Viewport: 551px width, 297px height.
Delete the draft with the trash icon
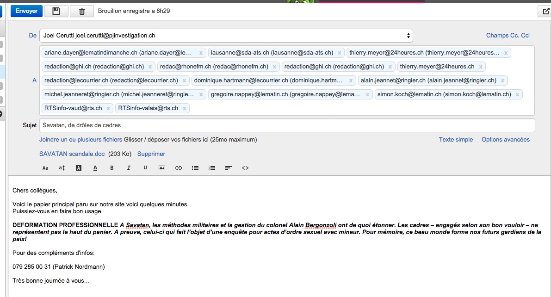[x=82, y=11]
